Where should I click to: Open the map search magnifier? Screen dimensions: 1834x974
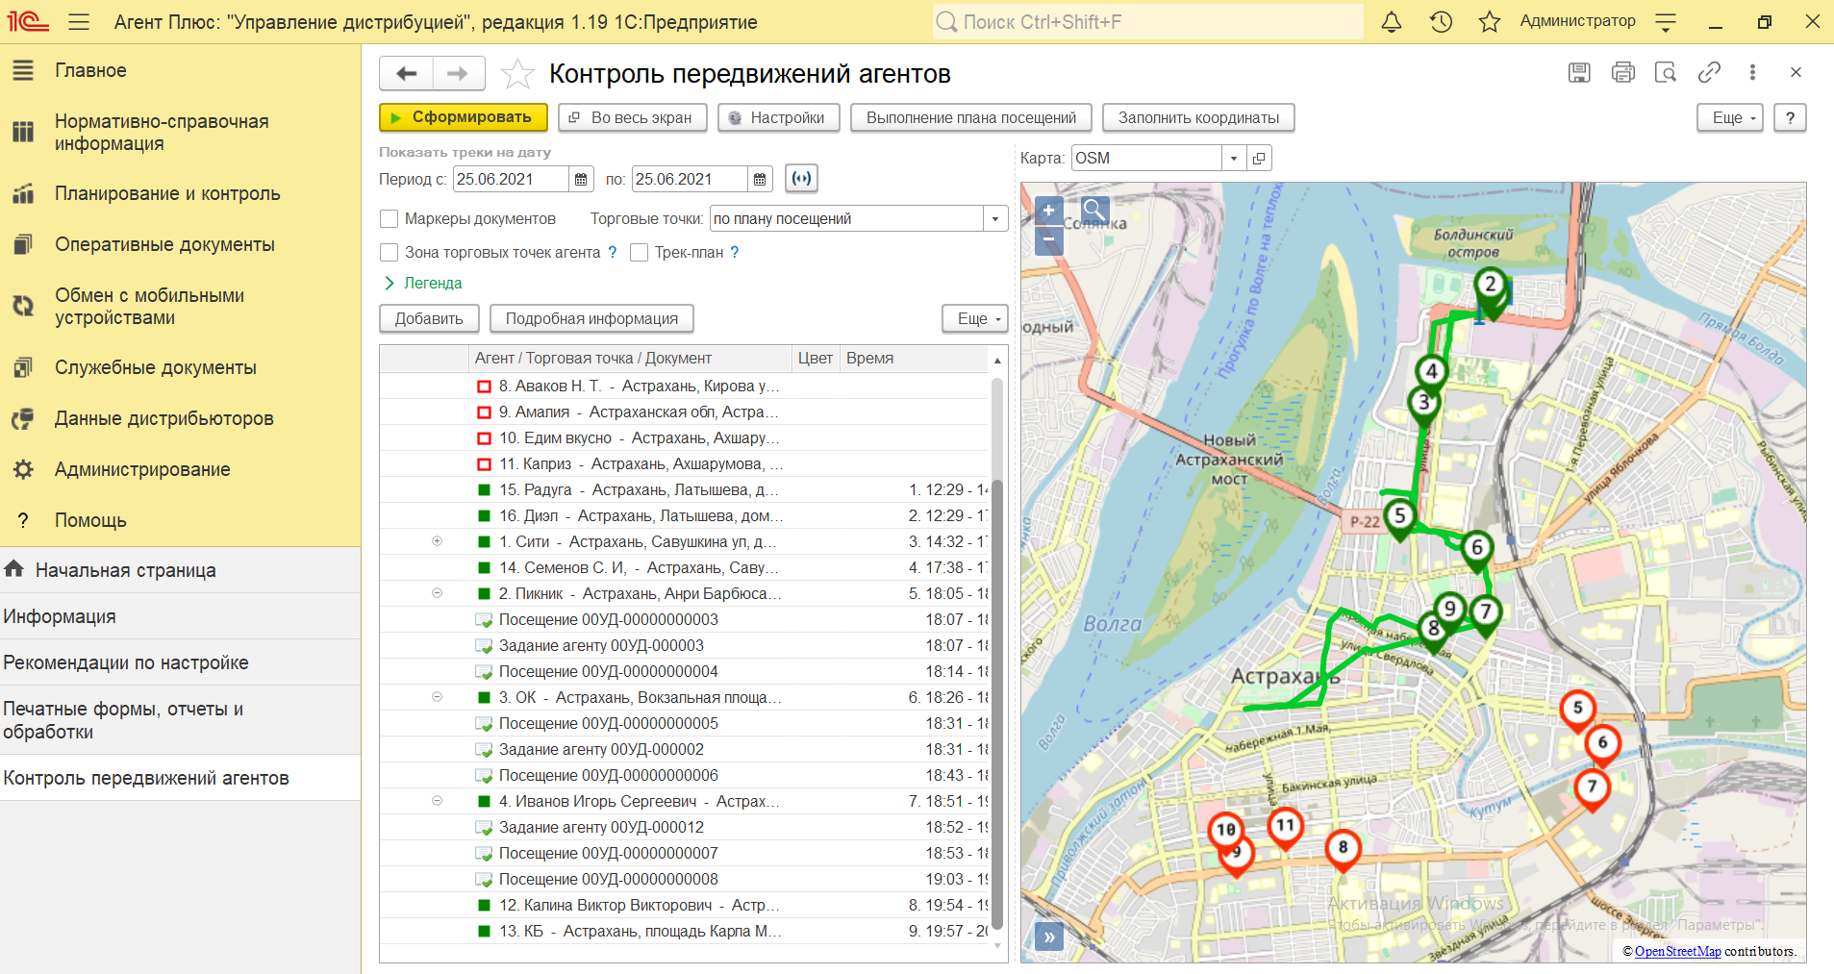[1094, 211]
